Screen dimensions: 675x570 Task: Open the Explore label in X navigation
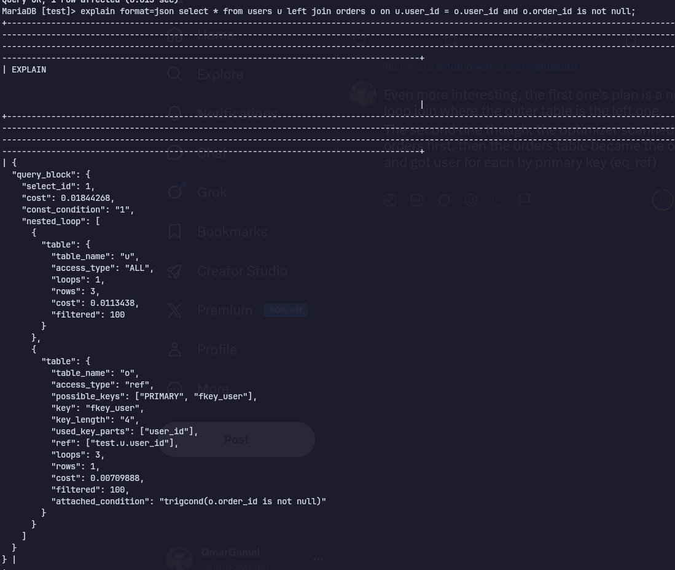coord(220,74)
